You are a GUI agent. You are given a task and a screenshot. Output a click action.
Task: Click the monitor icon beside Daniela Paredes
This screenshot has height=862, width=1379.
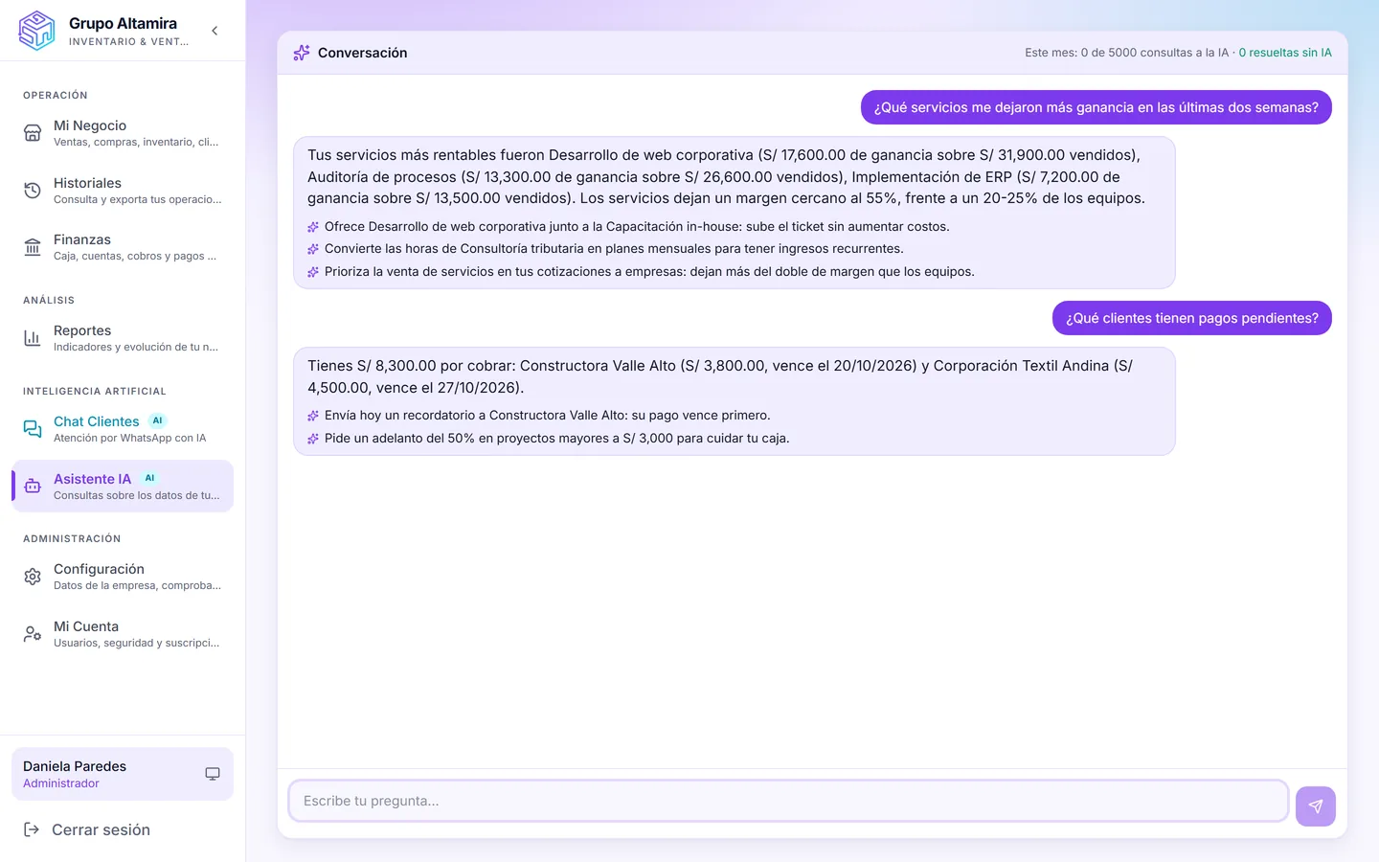click(213, 774)
